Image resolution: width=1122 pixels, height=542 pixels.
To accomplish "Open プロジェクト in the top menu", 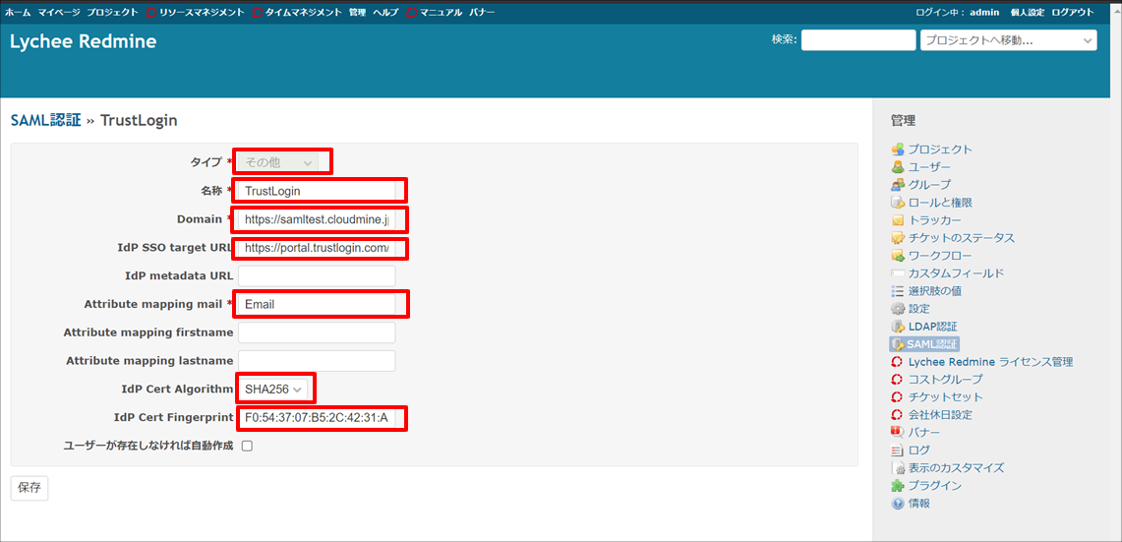I will [x=112, y=13].
